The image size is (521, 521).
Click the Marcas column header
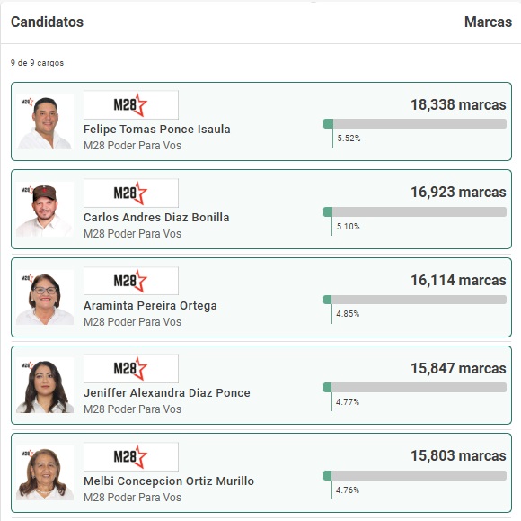[x=488, y=22]
